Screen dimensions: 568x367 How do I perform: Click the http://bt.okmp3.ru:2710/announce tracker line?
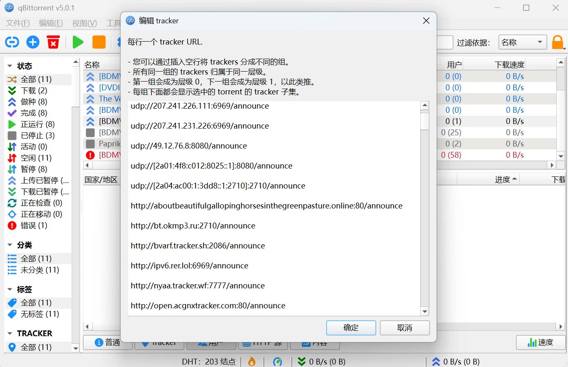coord(193,226)
